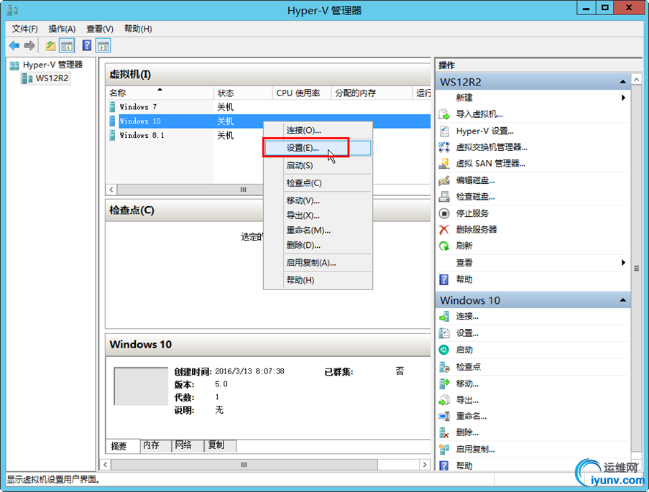Click the bottom scrollbar right arrow

(x=425, y=465)
